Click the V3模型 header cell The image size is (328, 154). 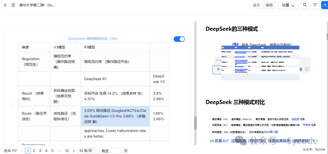pos(65,47)
